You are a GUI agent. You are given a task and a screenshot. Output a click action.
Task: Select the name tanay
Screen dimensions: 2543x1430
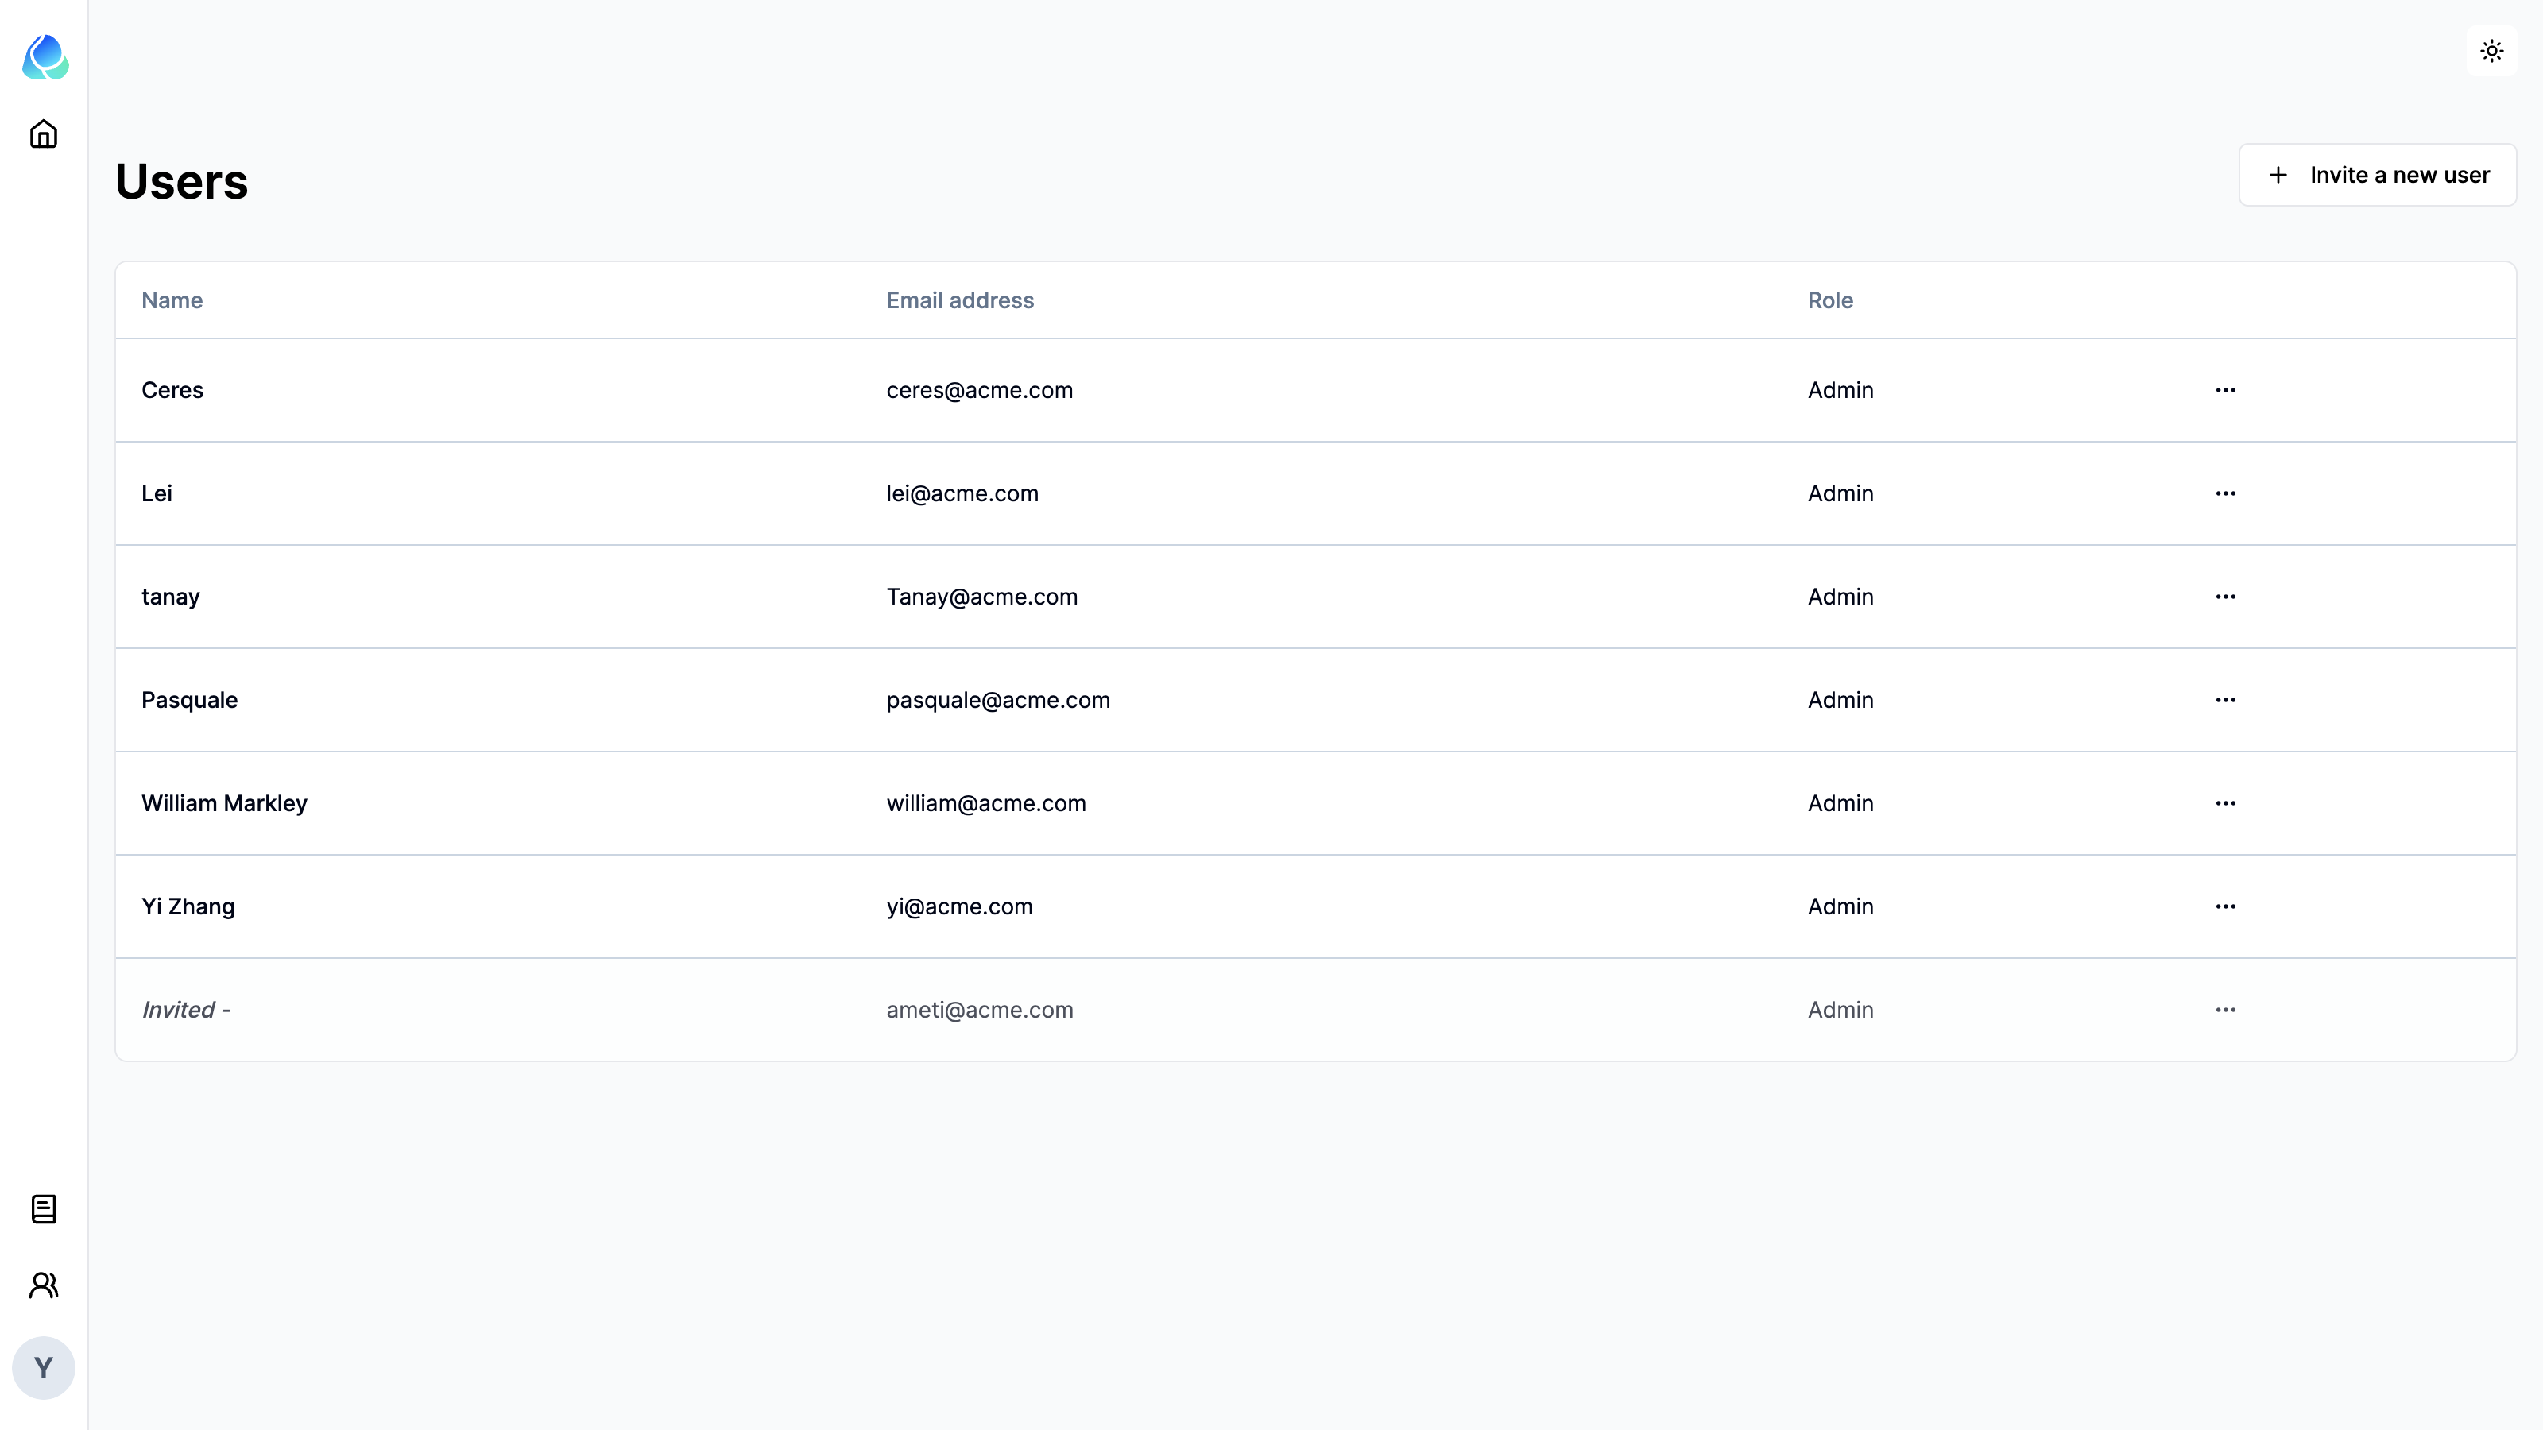click(x=170, y=597)
